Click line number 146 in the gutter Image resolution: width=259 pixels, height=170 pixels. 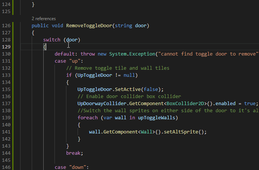[x=6, y=167]
